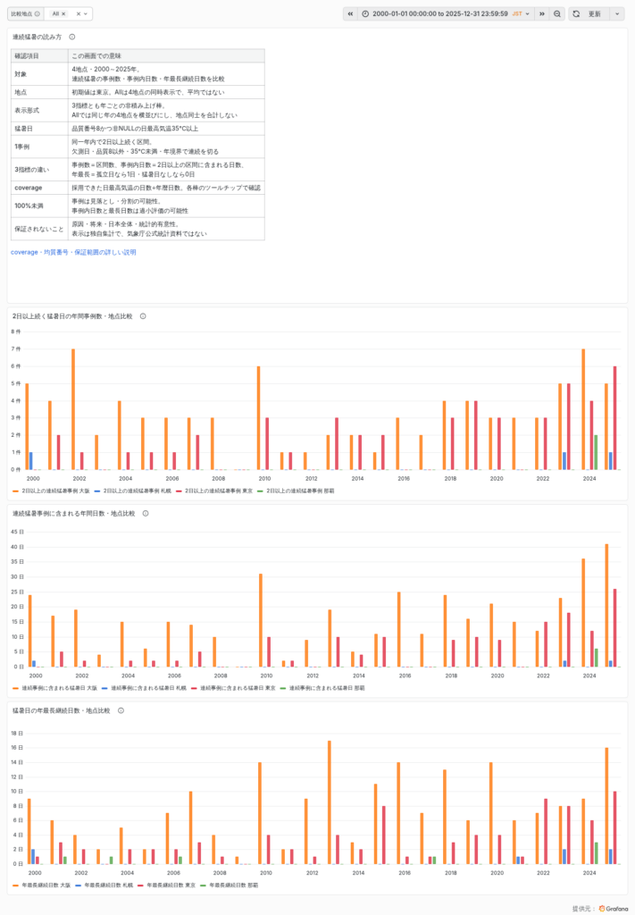Shift the time range forward
635x915 pixels.
(x=542, y=13)
